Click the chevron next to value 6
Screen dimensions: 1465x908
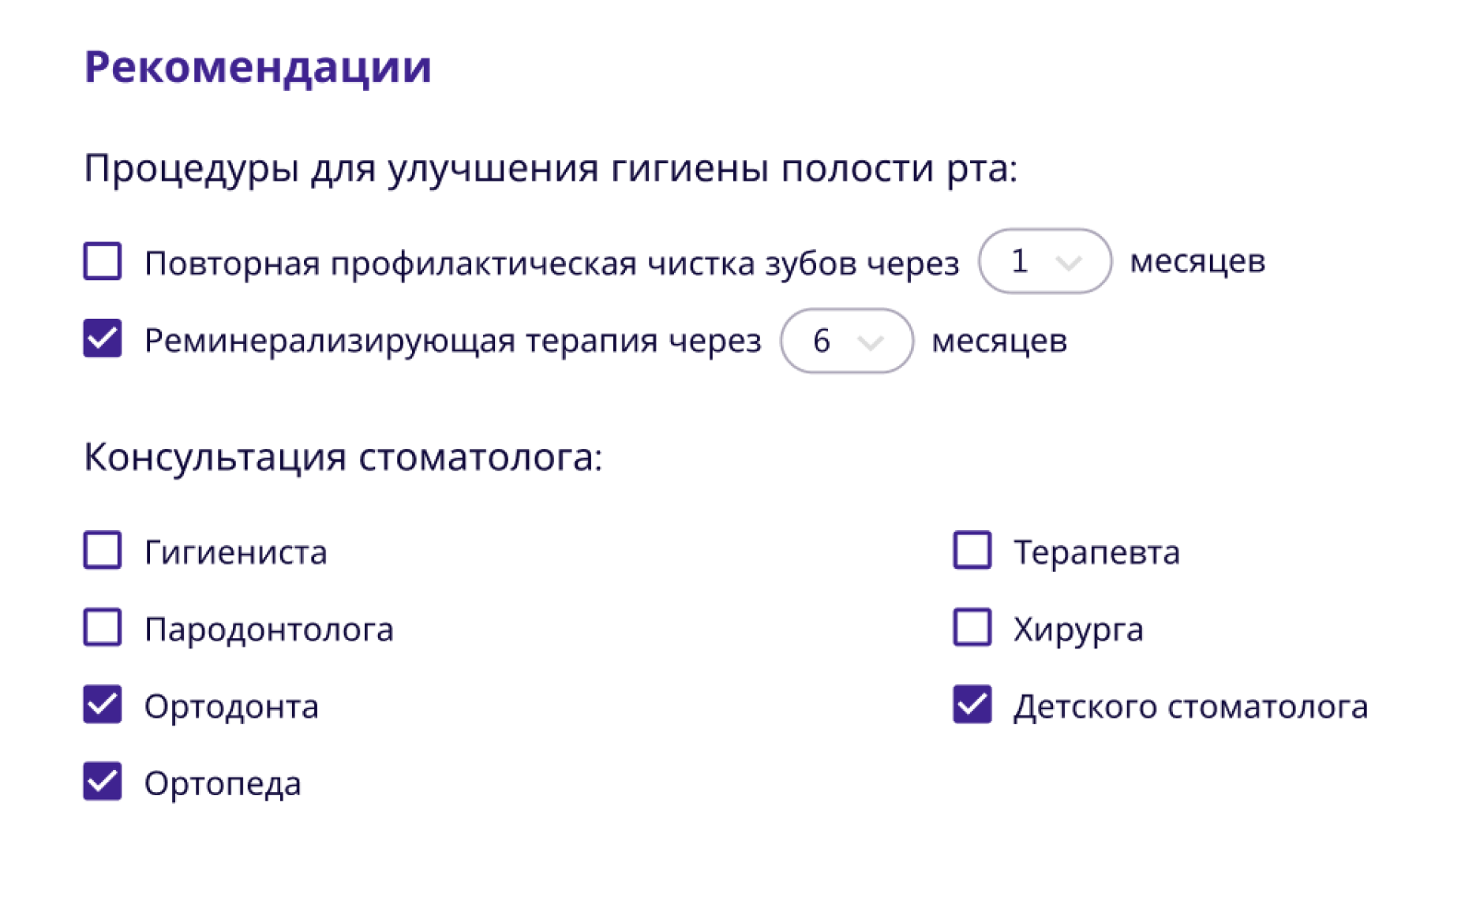[870, 342]
